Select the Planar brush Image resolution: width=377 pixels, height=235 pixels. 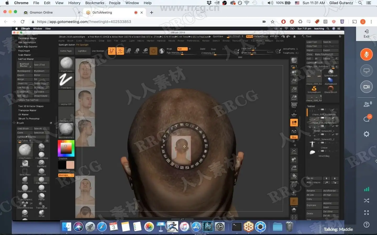(x=41, y=196)
